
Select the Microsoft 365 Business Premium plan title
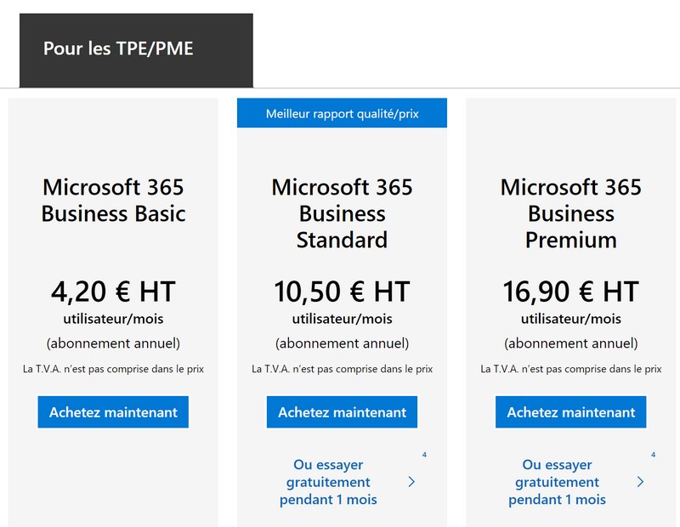click(x=570, y=213)
